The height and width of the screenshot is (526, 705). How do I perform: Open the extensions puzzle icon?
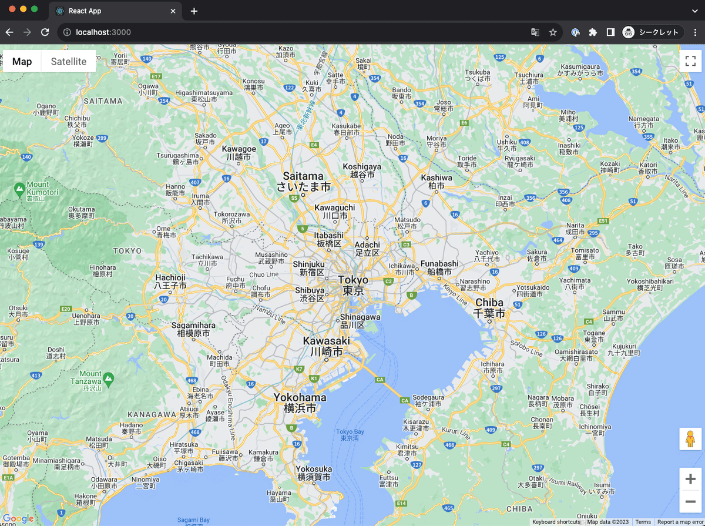593,32
